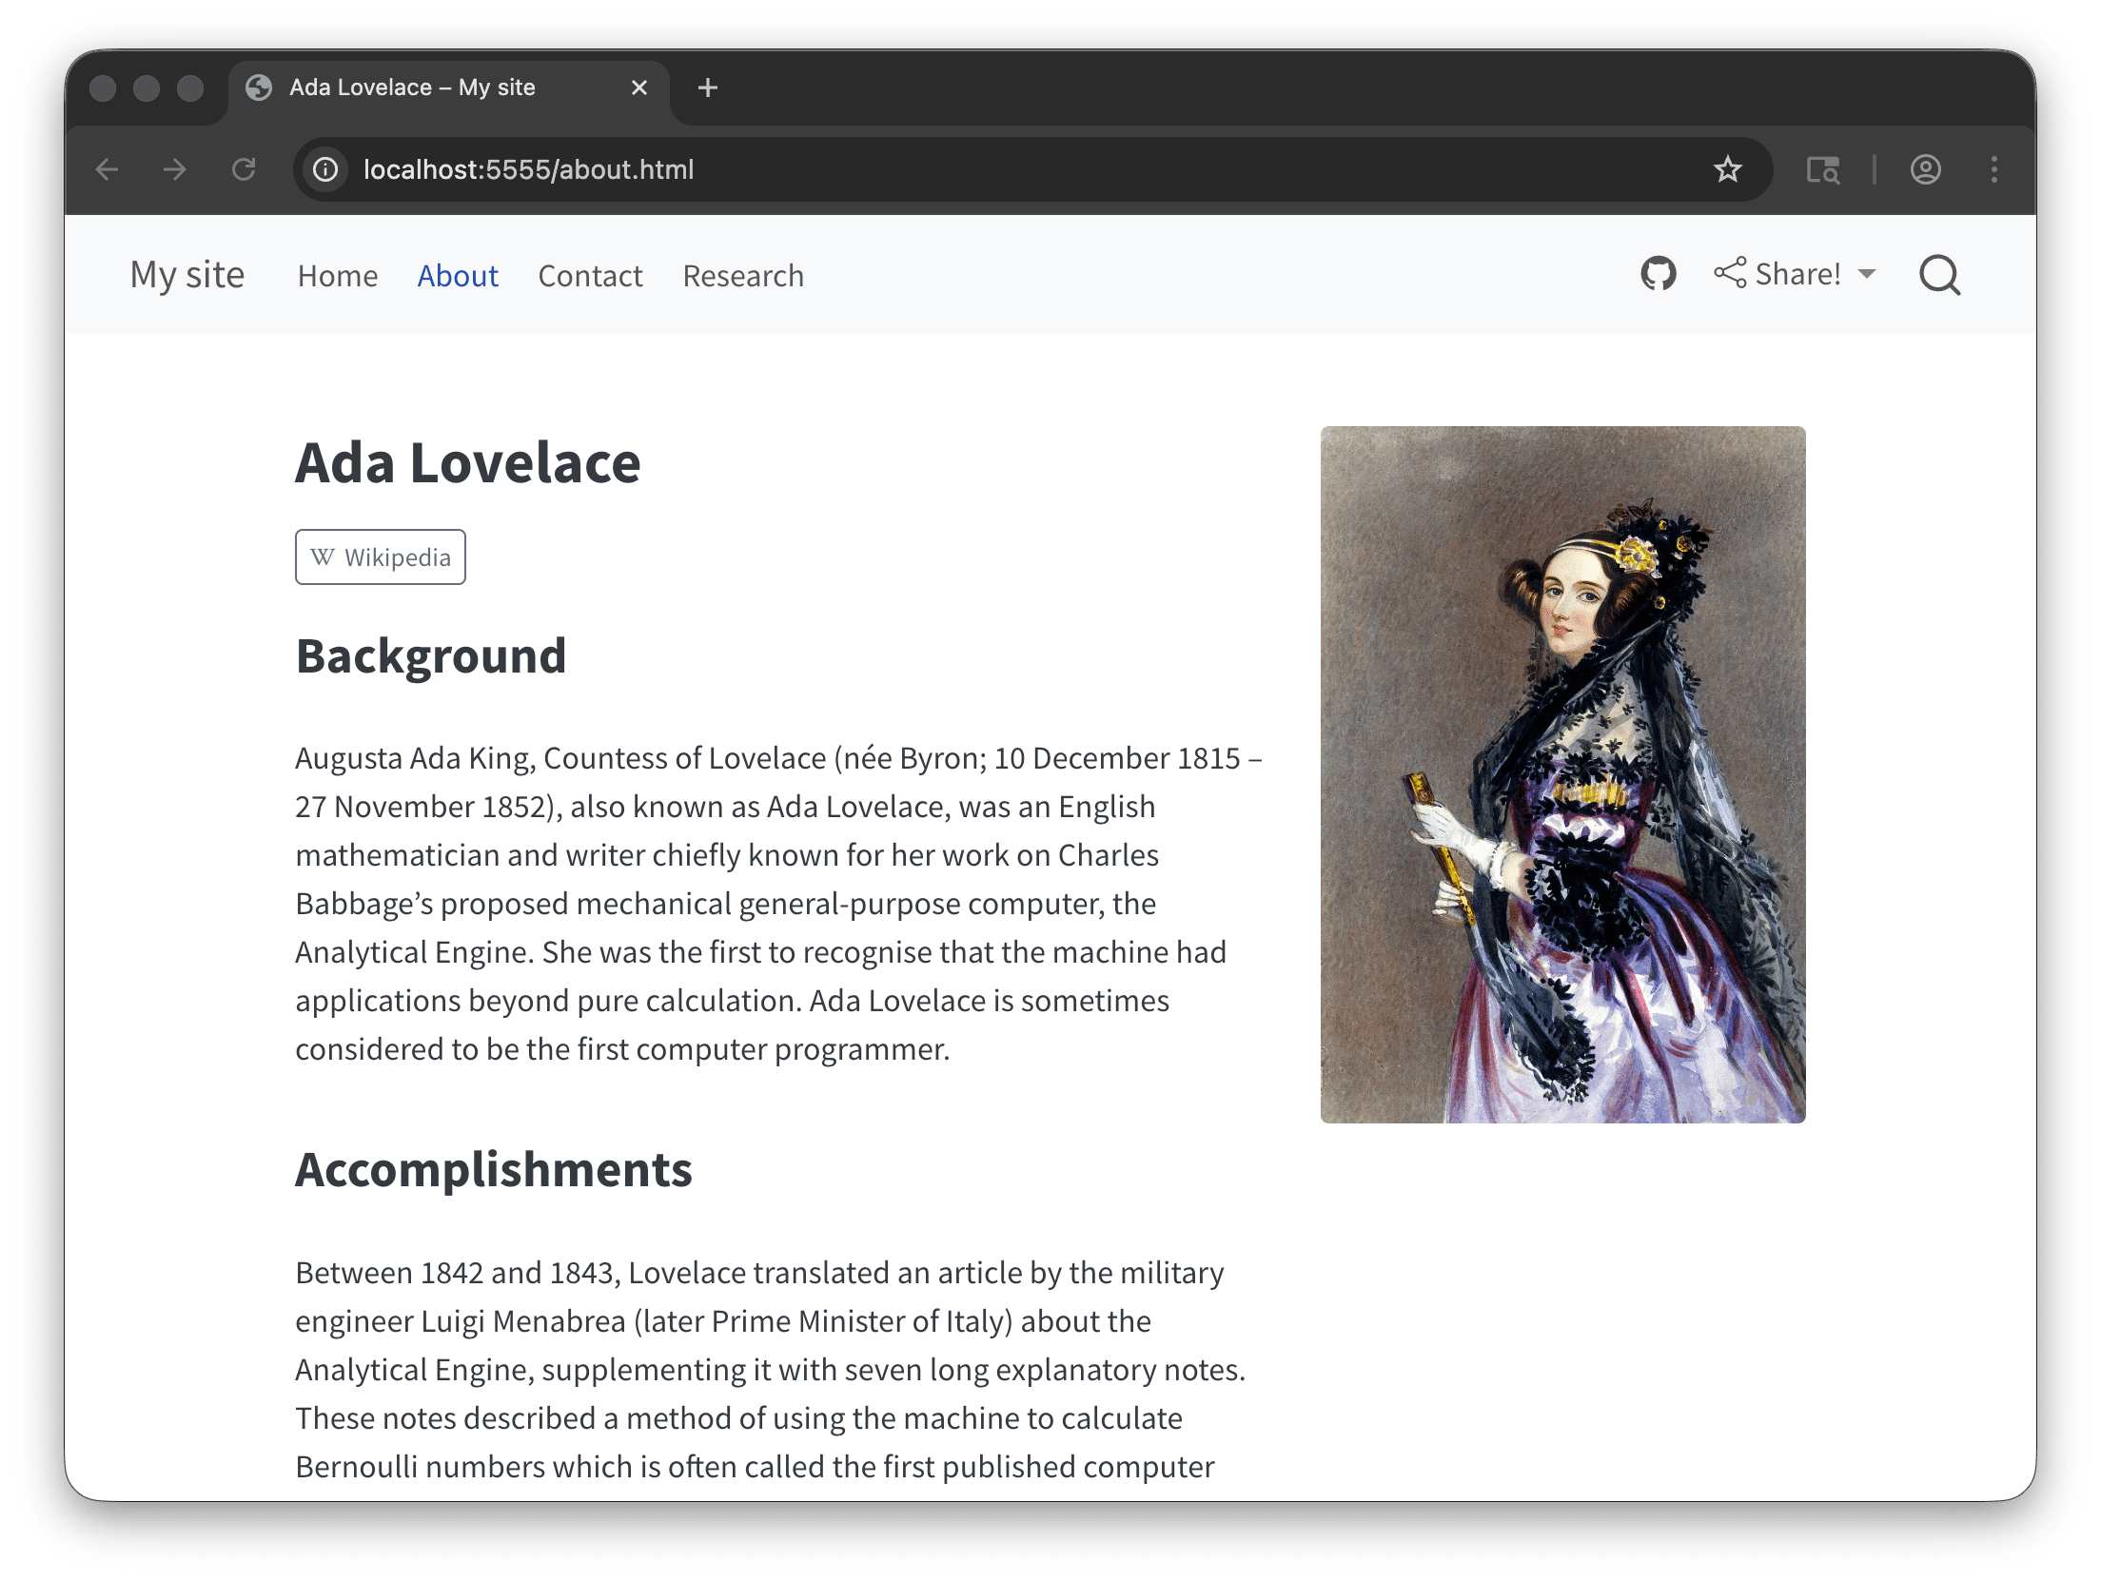Close the Ada Lovelace browser tab

(x=639, y=88)
